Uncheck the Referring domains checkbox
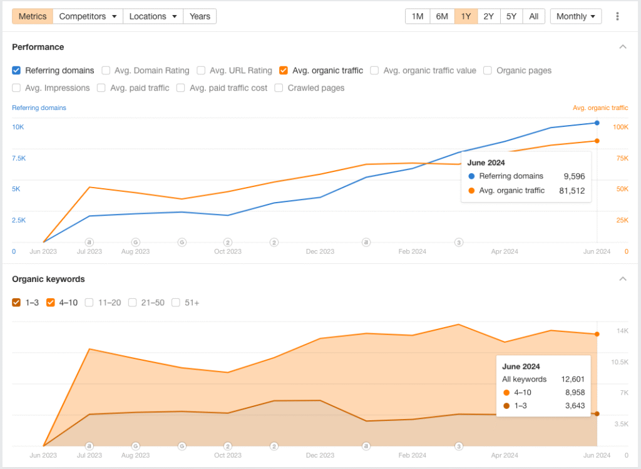The width and height of the screenshot is (641, 469). [17, 71]
